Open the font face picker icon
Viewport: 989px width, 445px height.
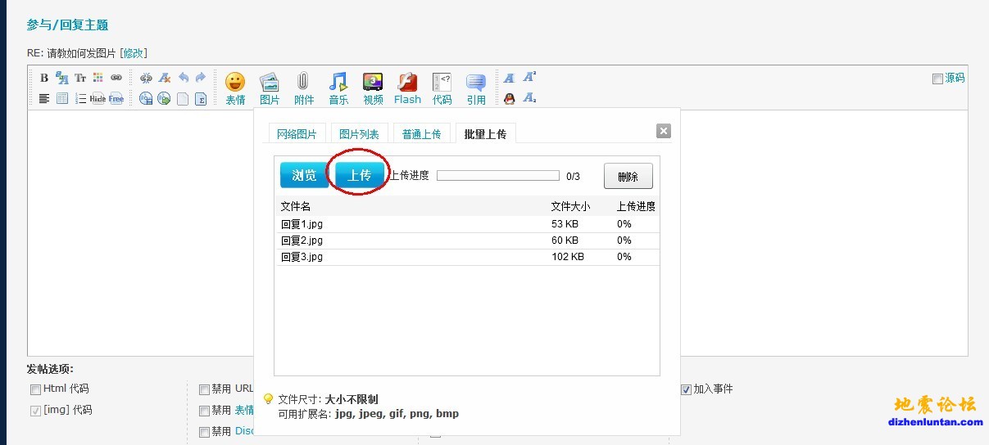pos(62,78)
